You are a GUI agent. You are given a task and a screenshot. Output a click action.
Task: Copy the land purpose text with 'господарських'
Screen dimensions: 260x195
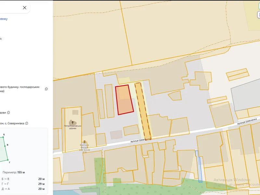point(46,89)
